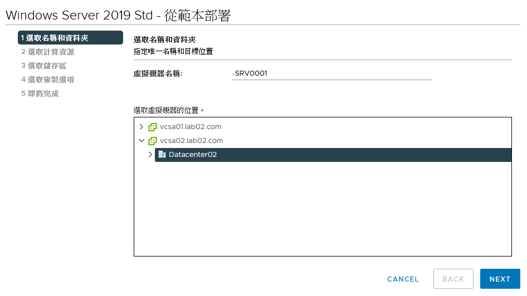Screen dimensions: 527x296
Task: Collapse the vcsa02.lab02.com tree node
Action: 141,141
